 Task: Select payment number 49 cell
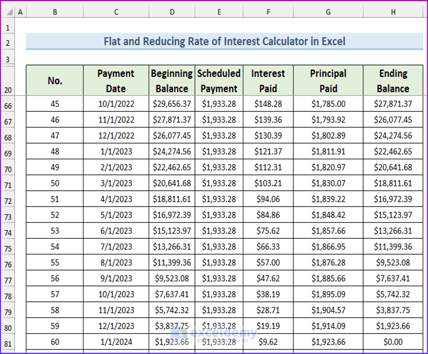[55, 167]
